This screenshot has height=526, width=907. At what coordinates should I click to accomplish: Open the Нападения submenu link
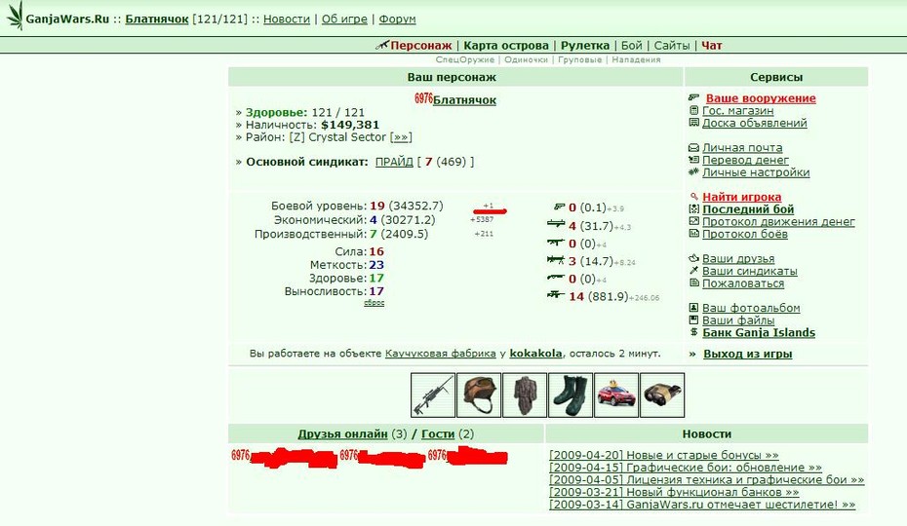pyautogui.click(x=636, y=59)
